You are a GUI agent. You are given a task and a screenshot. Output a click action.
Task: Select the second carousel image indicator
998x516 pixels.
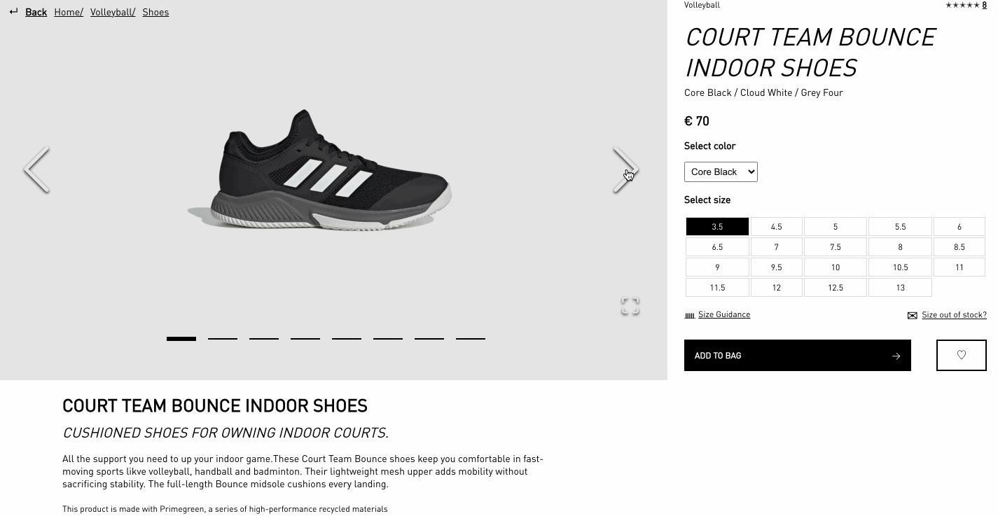point(222,338)
